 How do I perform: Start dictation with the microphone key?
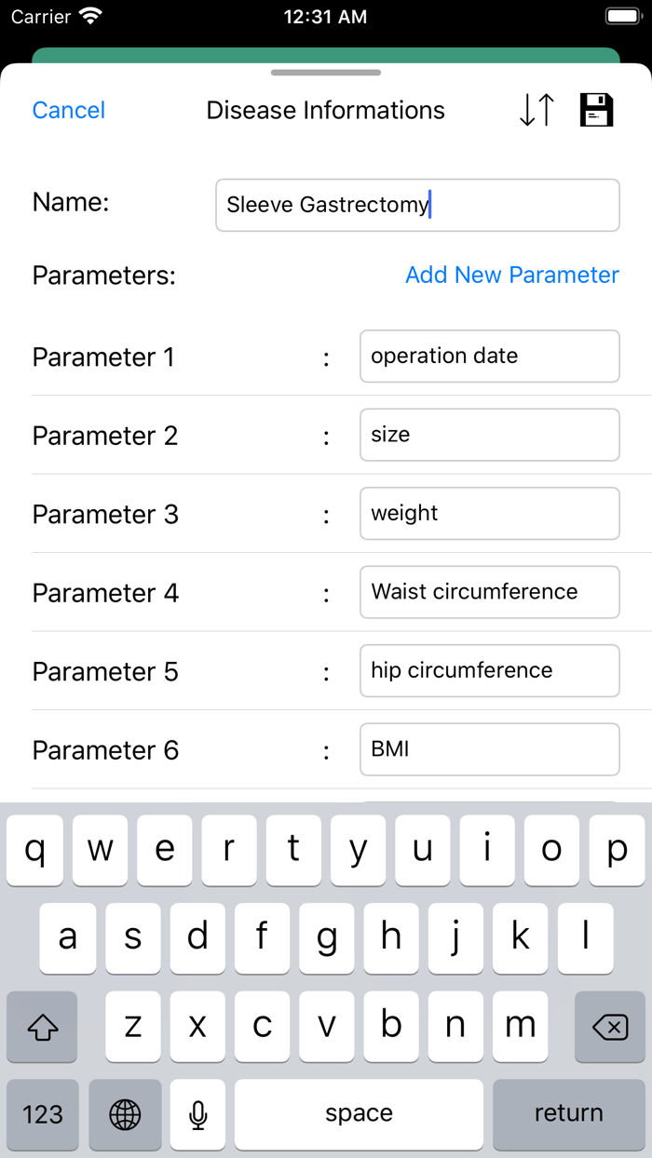pos(197,1114)
